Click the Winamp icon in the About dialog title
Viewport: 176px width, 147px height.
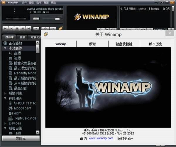point(46,34)
